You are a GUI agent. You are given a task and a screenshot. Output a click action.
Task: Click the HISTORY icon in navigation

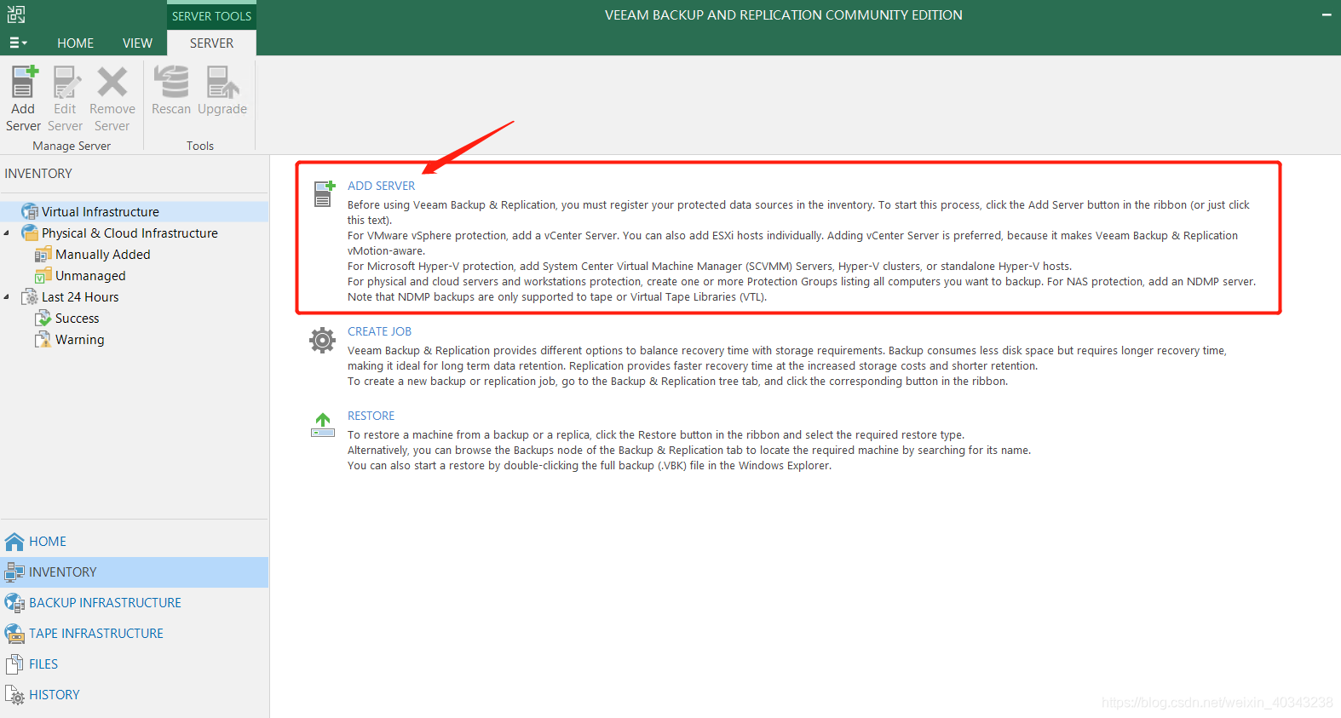point(14,695)
